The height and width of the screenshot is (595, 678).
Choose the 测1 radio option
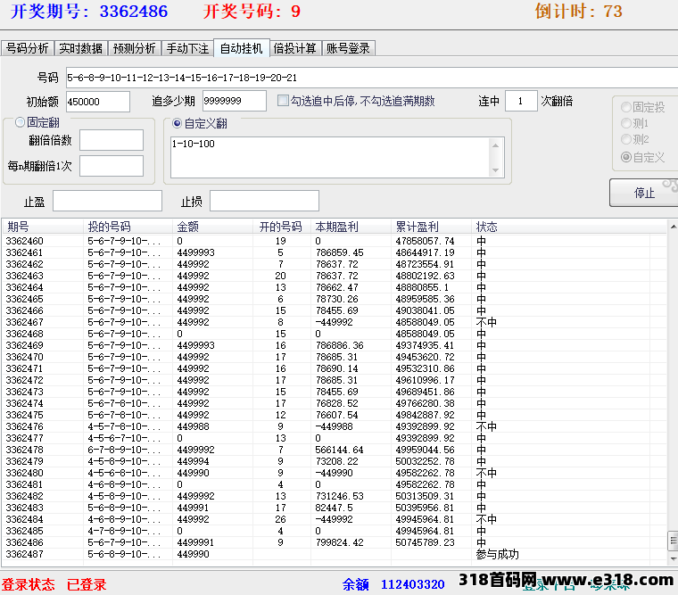tap(626, 124)
